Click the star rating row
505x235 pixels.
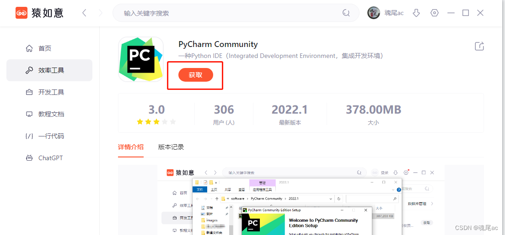156,122
